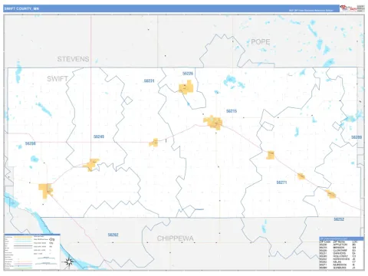This screenshot has width=368, height=276.
Task: Click the compass rose icon
Action: coord(69,261)
